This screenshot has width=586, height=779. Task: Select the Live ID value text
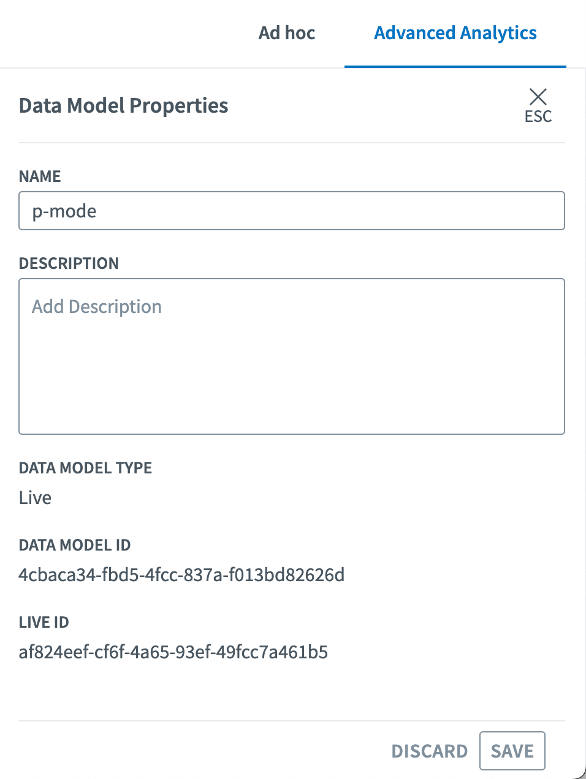point(173,652)
